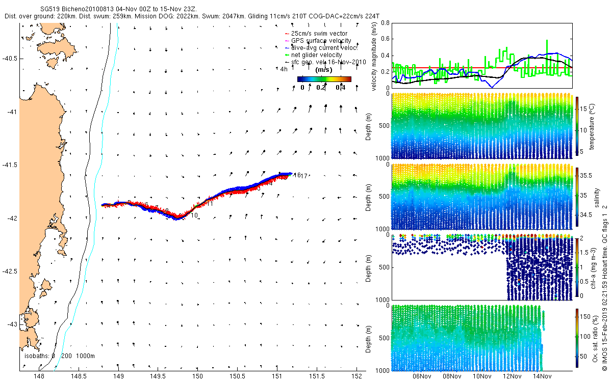Viewport: 612px width, 382px height.
Task: Click the '-41.5' latitude tick on the map
Action: click(9, 165)
